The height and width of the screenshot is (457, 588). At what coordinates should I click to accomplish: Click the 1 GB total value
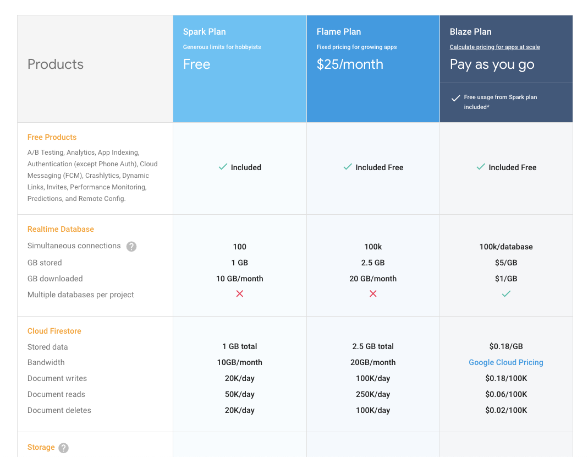(x=240, y=346)
